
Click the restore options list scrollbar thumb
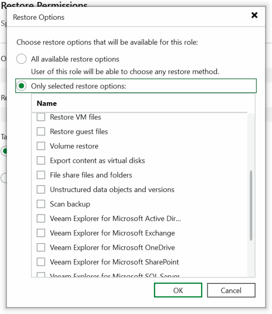pyautogui.click(x=251, y=205)
